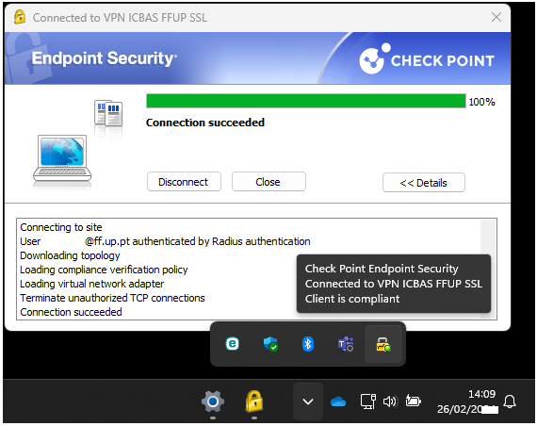
Task: Click the server illustration icon
Action: coord(108,113)
